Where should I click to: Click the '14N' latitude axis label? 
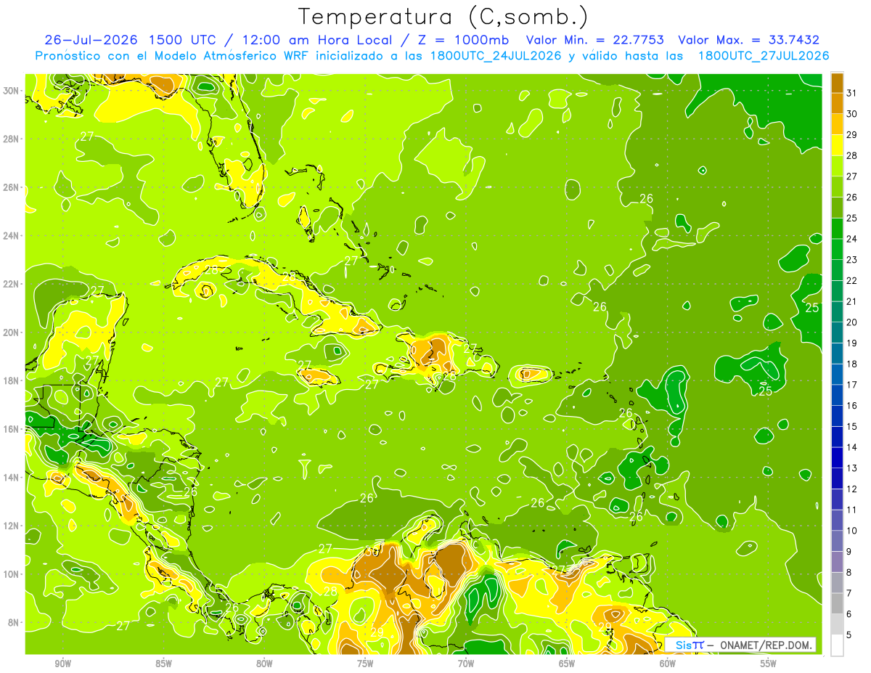pyautogui.click(x=12, y=478)
